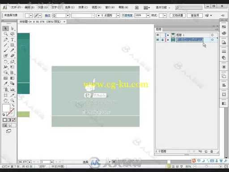Enable Draw Behind mode

point(9,125)
